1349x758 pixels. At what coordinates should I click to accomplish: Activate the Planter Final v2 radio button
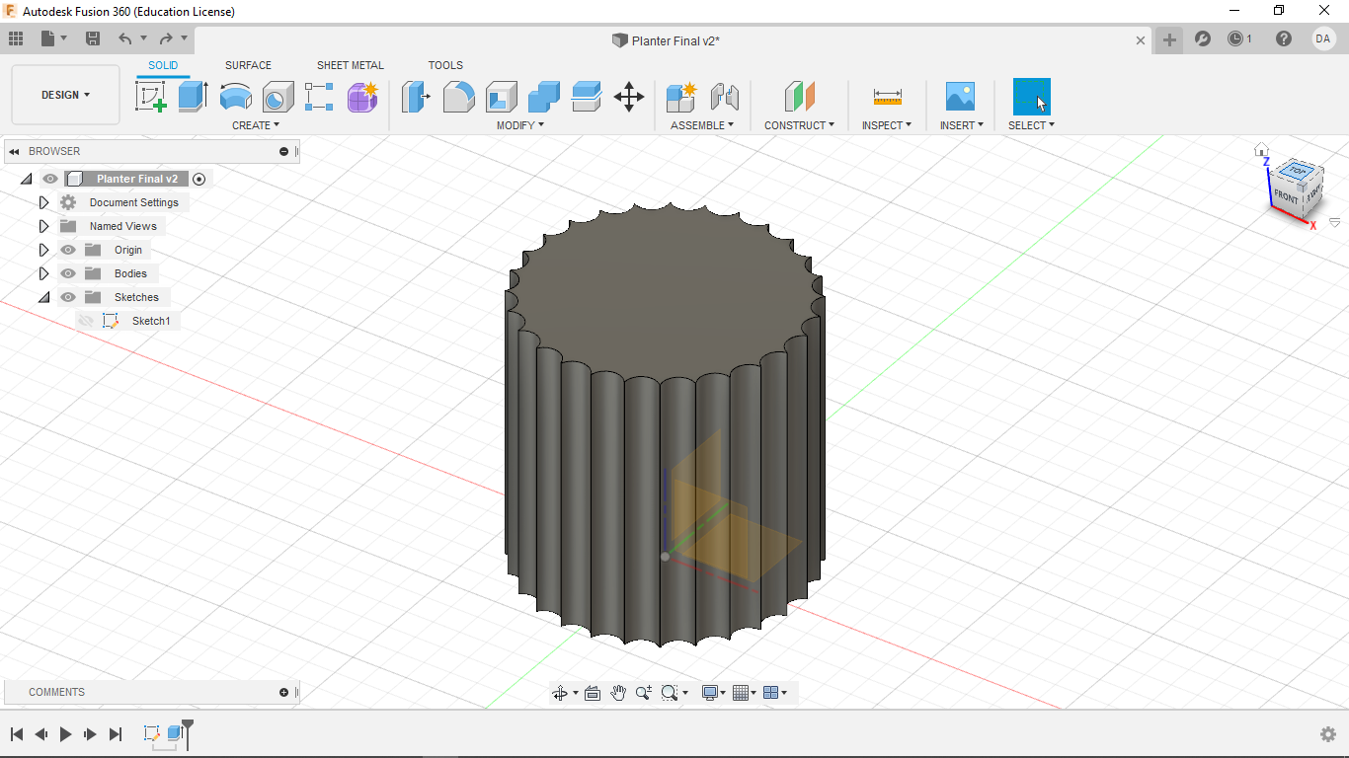199,179
